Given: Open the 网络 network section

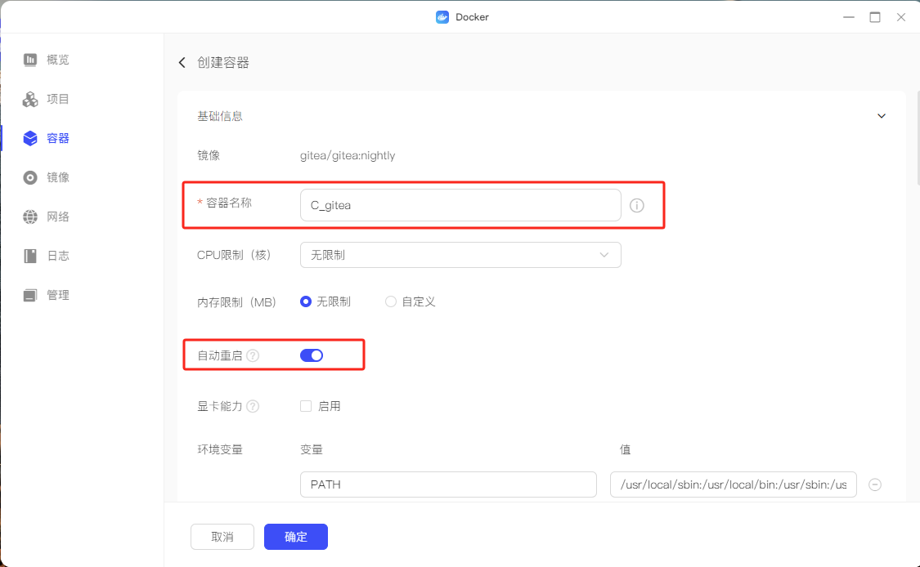Looking at the screenshot, I should (57, 217).
